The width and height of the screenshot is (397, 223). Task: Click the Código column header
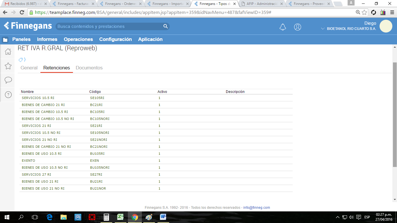coord(95,92)
